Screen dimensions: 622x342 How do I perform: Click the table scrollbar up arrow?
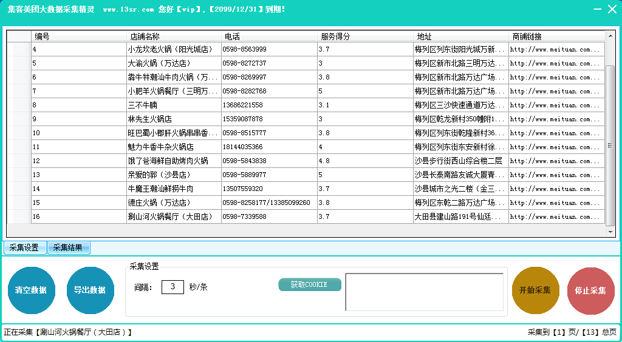(610, 36)
